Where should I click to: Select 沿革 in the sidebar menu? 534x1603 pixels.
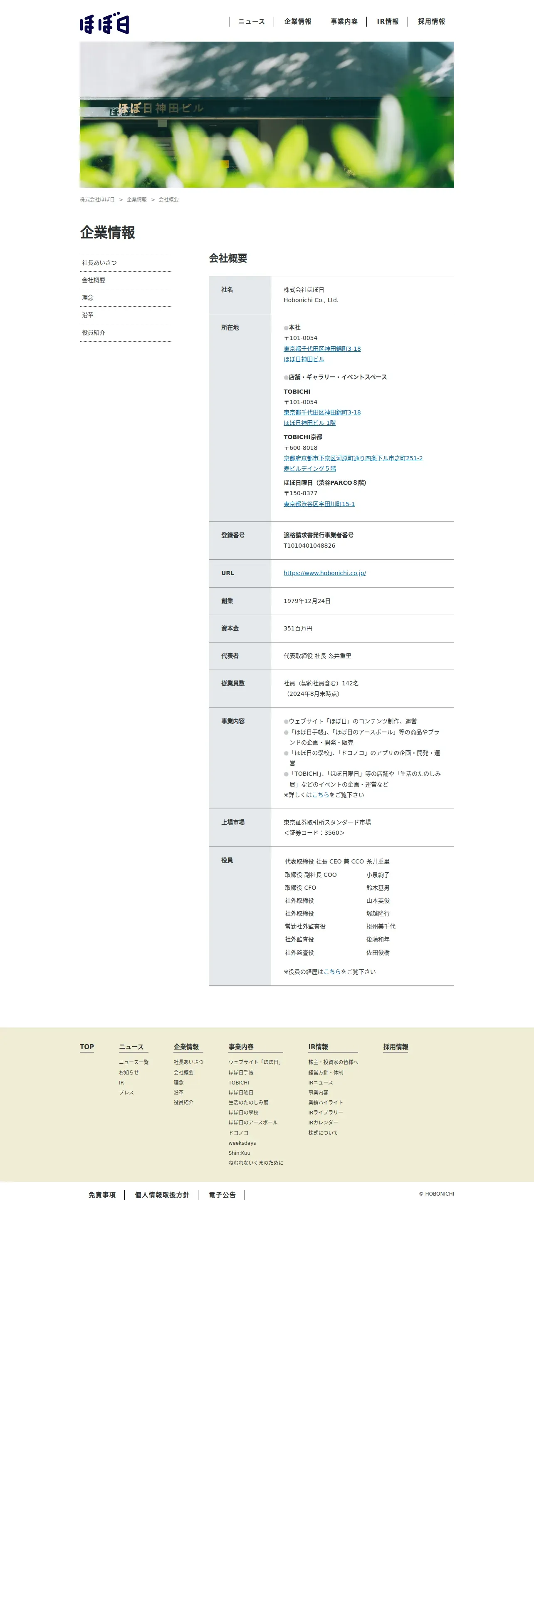(126, 315)
